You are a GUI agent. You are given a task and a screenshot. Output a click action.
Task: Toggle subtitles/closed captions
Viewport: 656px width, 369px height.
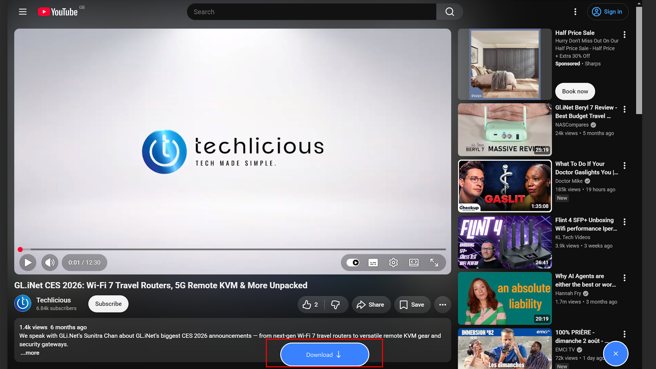[373, 262]
